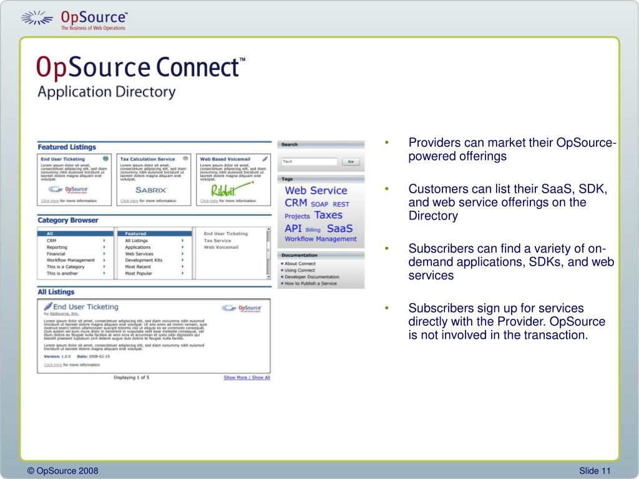Click feather icon beside End User Ticketing listing title
639x479 pixels.
pos(47,306)
